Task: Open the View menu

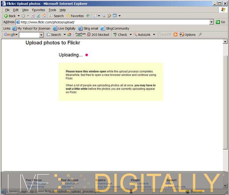Action: pyautogui.click(x=25, y=10)
